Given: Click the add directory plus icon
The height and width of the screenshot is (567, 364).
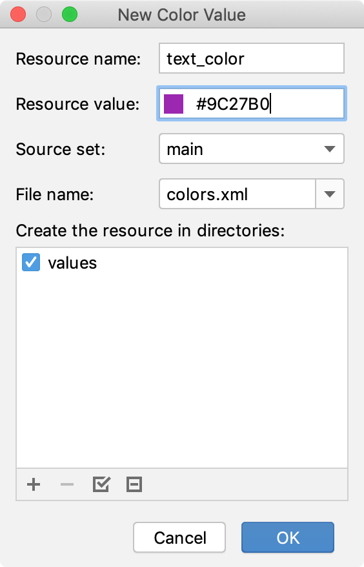Looking at the screenshot, I should point(34,484).
